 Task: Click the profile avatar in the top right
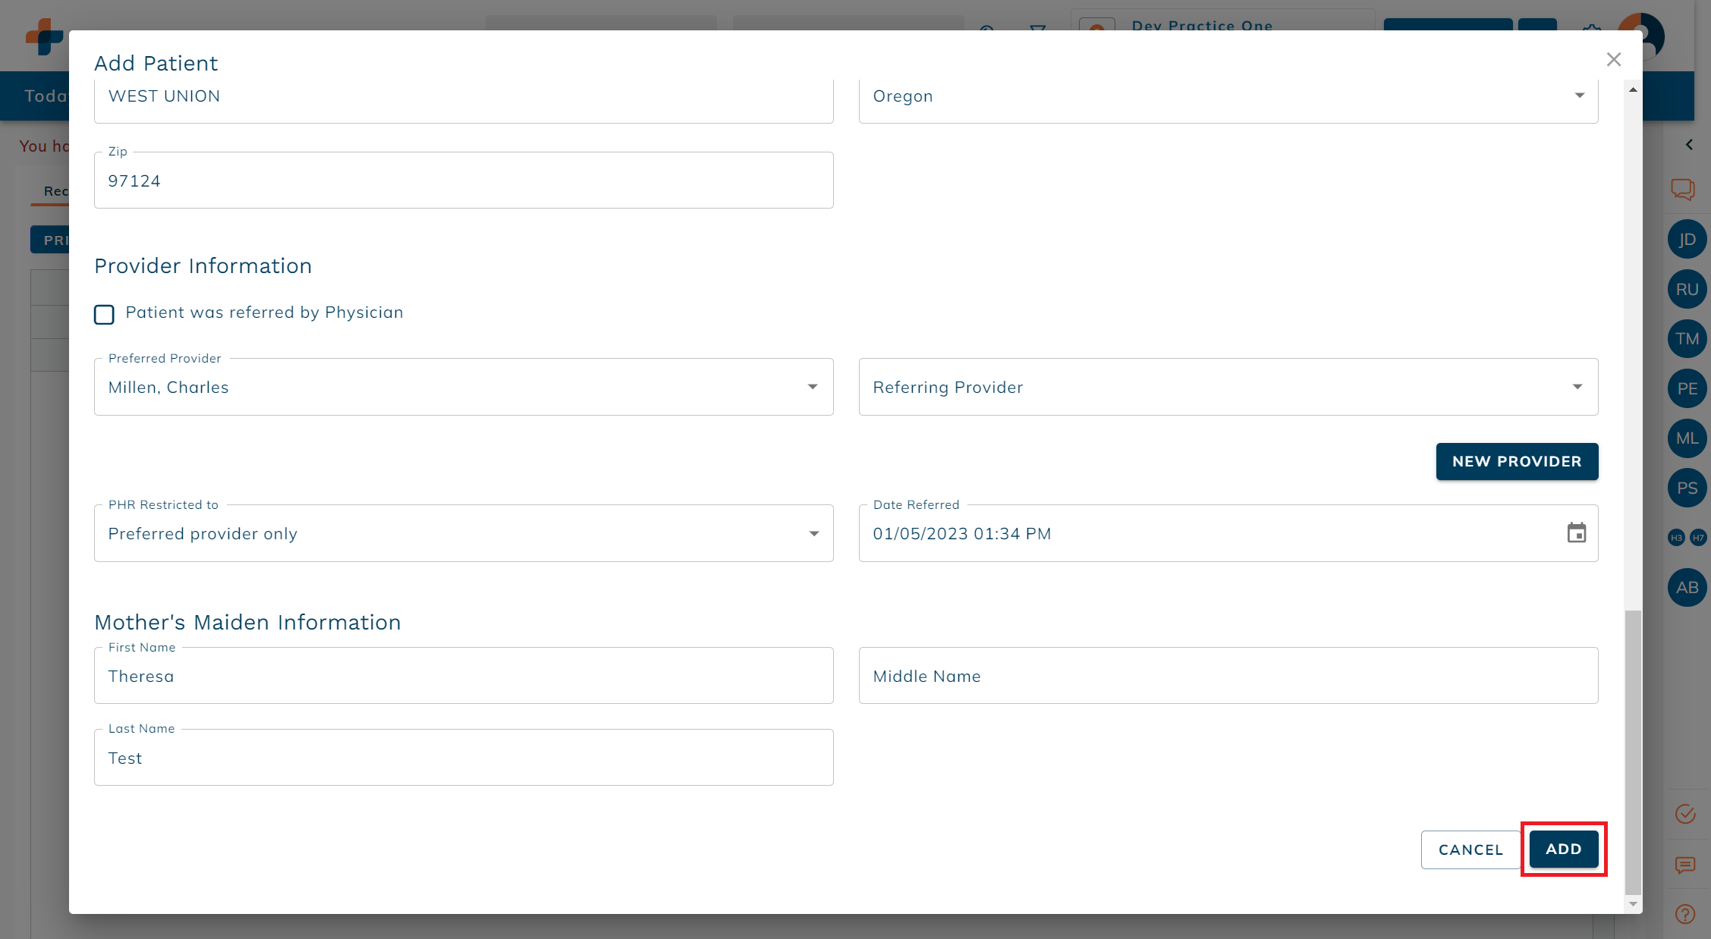pos(1645,36)
